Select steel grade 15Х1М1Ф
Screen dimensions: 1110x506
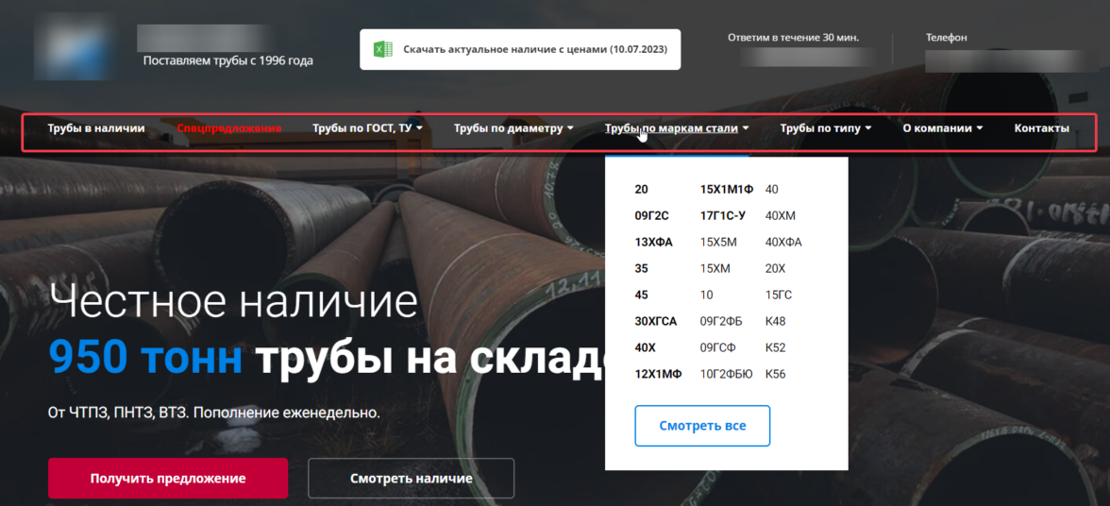(x=727, y=190)
